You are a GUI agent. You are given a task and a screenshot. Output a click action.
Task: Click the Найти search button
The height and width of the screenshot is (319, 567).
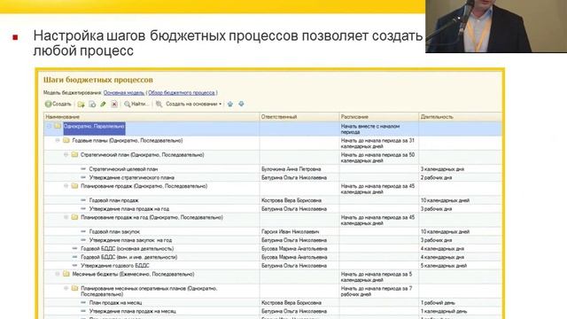pyautogui.click(x=136, y=105)
